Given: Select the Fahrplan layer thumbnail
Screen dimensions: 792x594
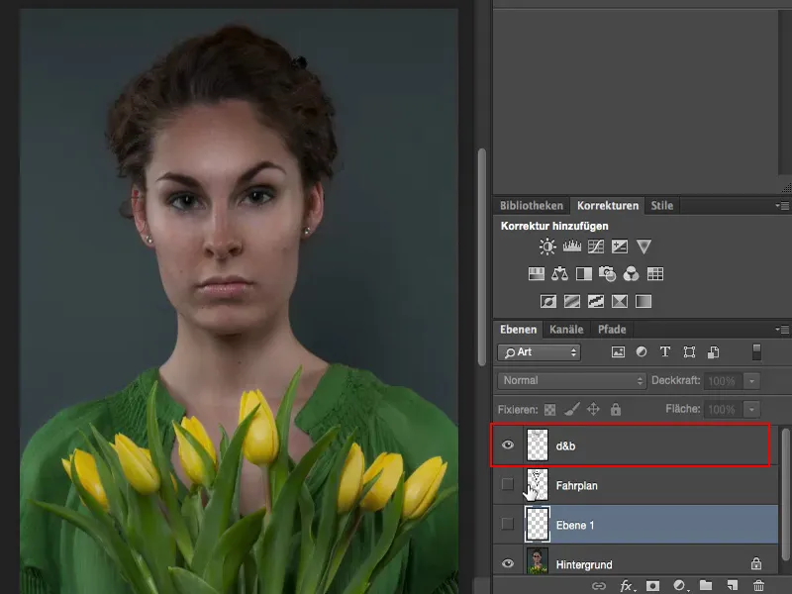Looking at the screenshot, I should pos(537,484).
